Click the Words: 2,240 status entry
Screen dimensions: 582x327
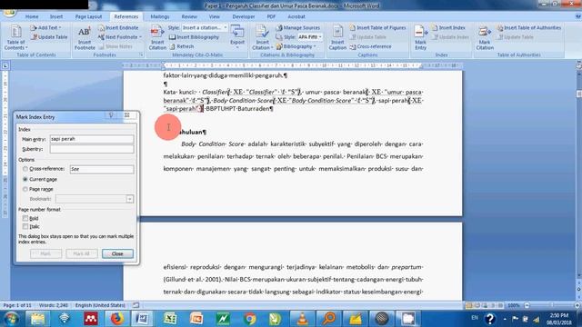[x=54, y=305]
